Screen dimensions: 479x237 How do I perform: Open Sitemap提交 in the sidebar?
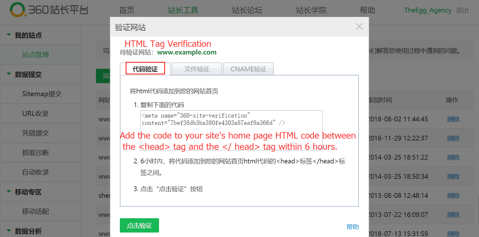42,94
